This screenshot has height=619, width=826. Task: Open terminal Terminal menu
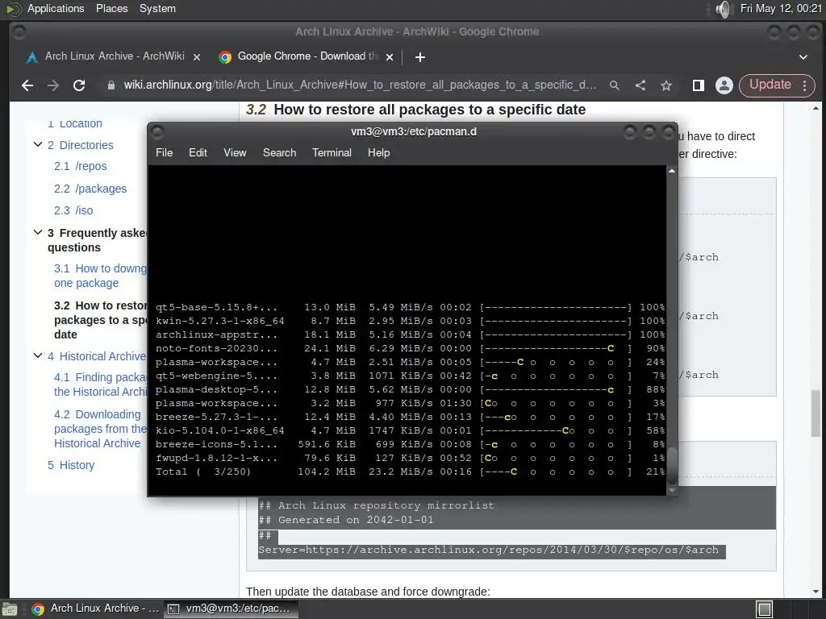[x=332, y=152]
